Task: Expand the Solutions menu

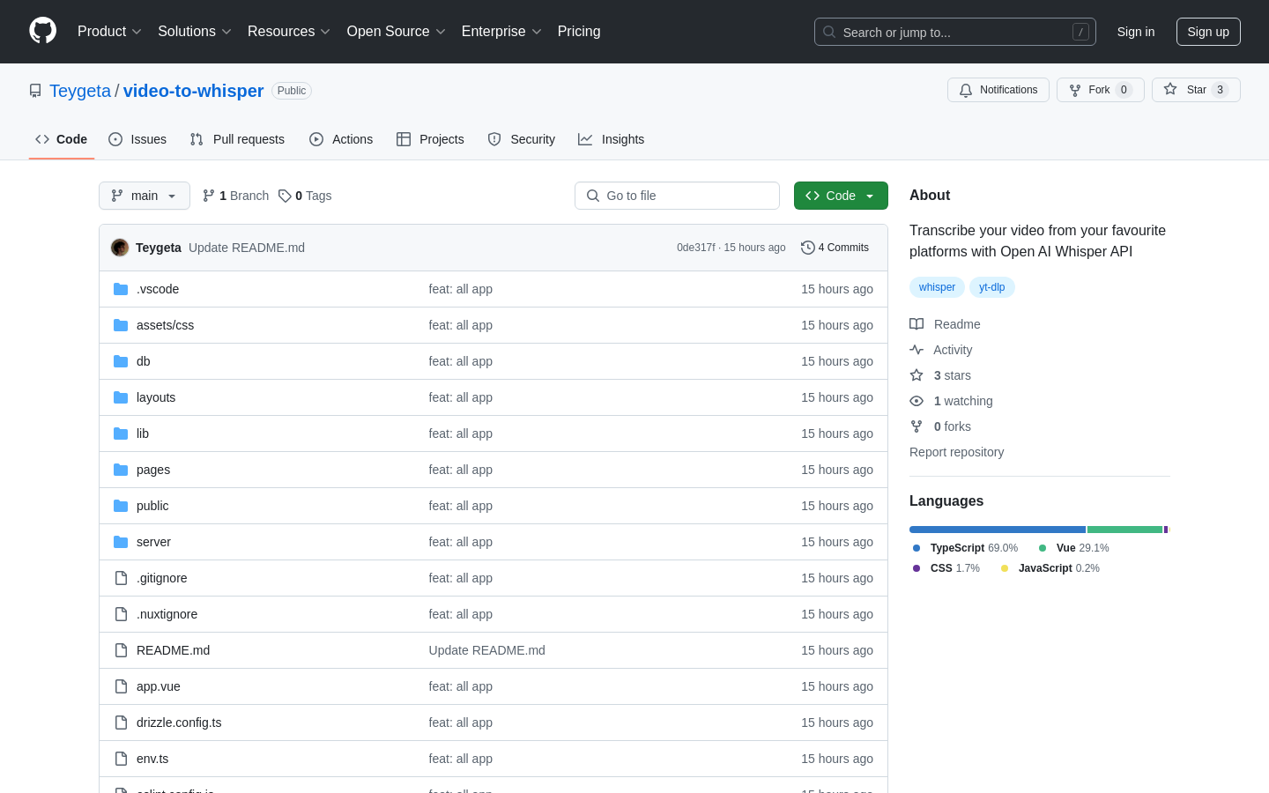Action: point(195,32)
